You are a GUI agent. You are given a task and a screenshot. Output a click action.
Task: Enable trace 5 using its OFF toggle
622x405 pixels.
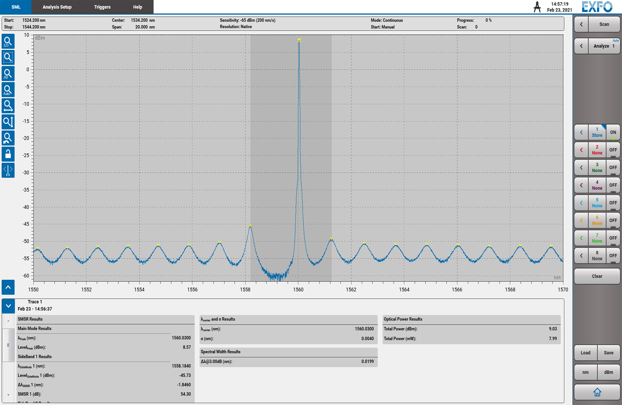[x=613, y=203]
